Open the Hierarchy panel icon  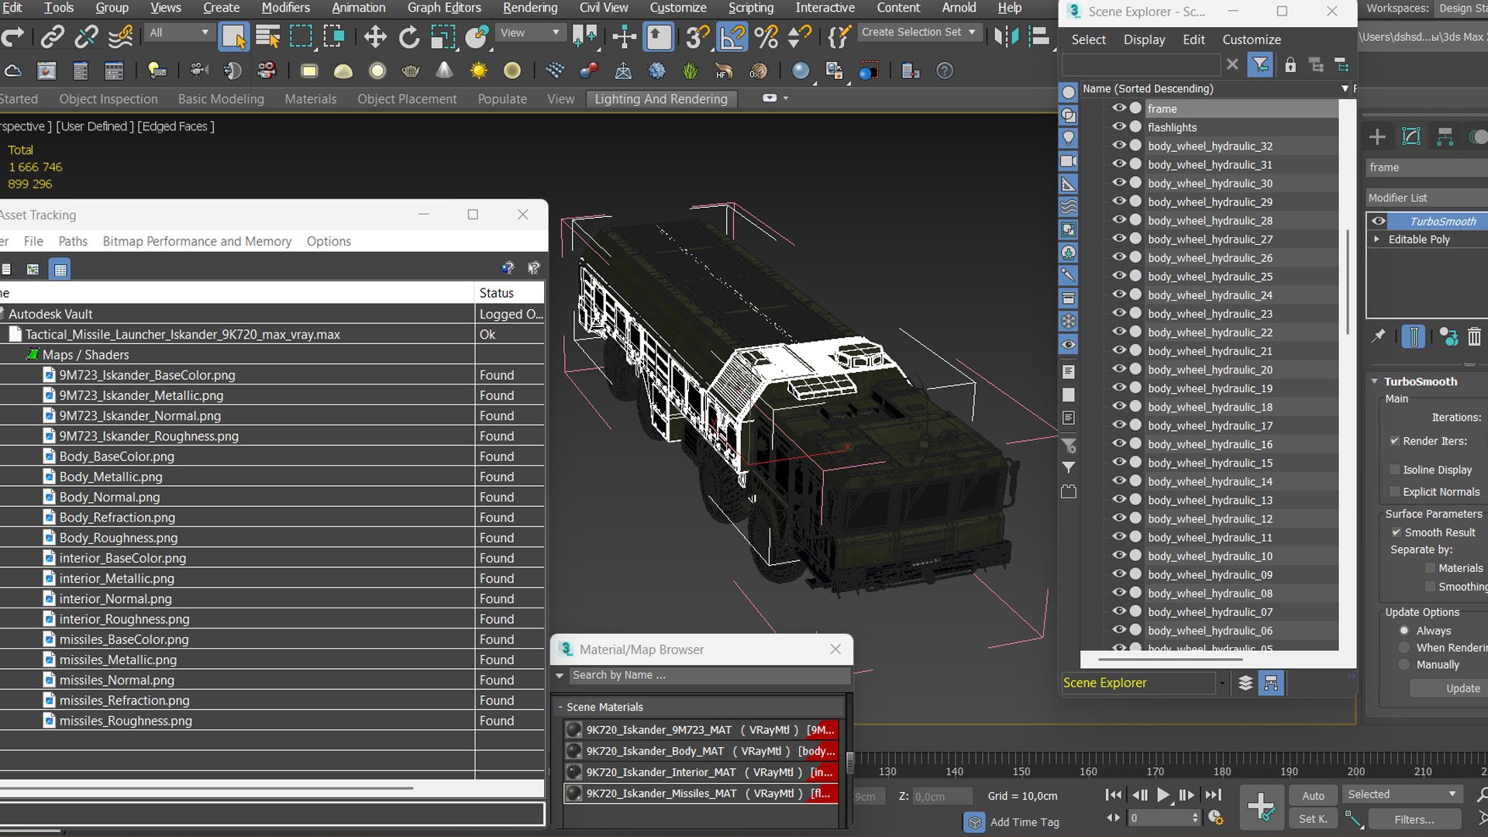pos(1445,137)
